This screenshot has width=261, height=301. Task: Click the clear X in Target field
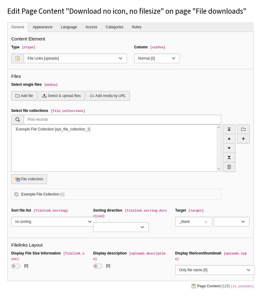[x=206, y=222]
